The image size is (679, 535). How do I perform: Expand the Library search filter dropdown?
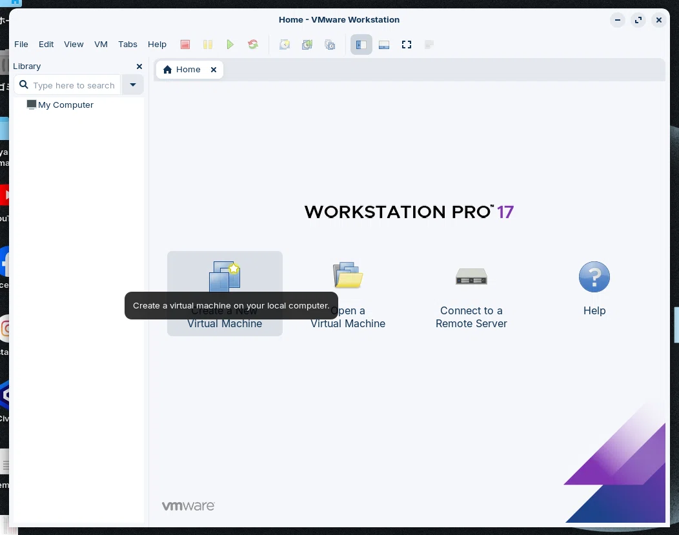(133, 85)
